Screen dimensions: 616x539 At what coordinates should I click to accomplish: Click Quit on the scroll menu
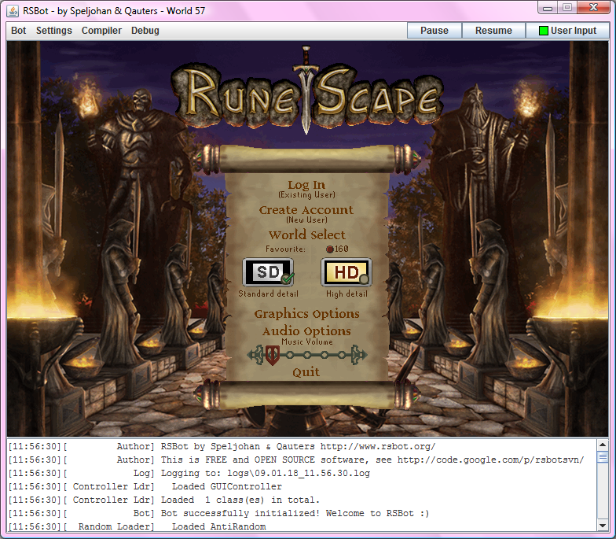pyautogui.click(x=306, y=372)
